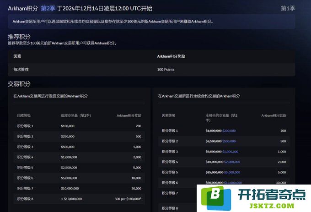Click the '每次推荐' row label
The image size is (311, 212).
click(x=21, y=70)
